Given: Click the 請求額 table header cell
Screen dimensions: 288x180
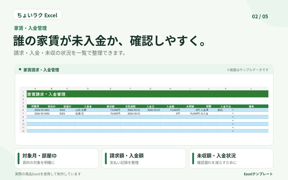Looking at the screenshot, I should tap(111, 106).
